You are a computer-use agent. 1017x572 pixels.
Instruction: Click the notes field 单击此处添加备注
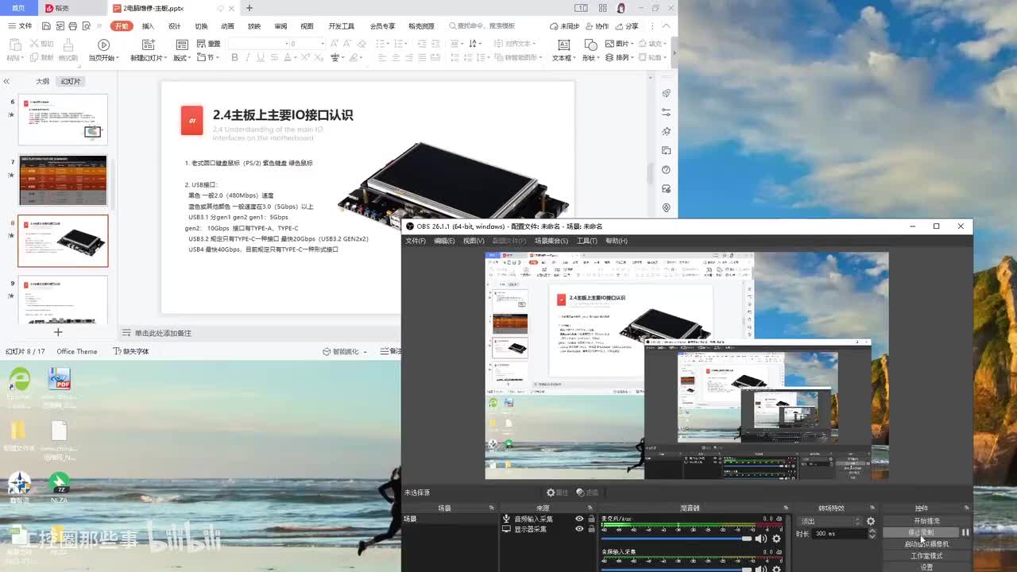pyautogui.click(x=163, y=333)
